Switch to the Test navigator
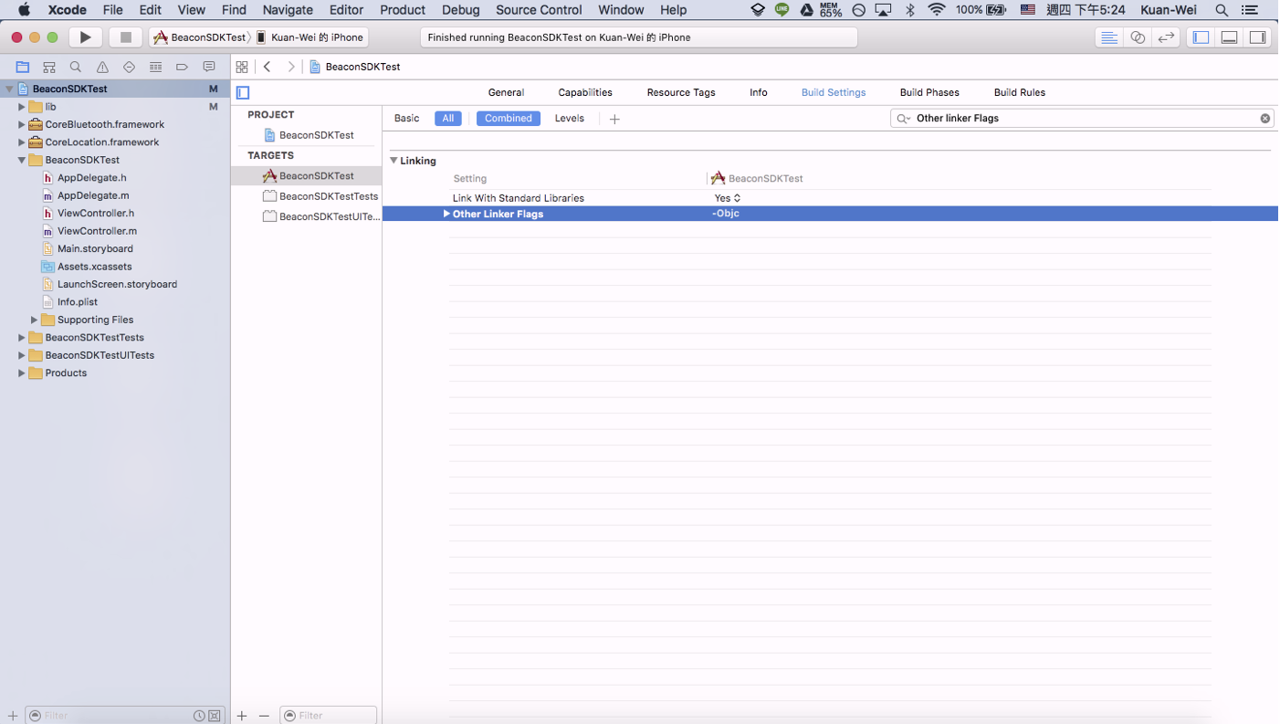1280x724 pixels. coord(129,67)
